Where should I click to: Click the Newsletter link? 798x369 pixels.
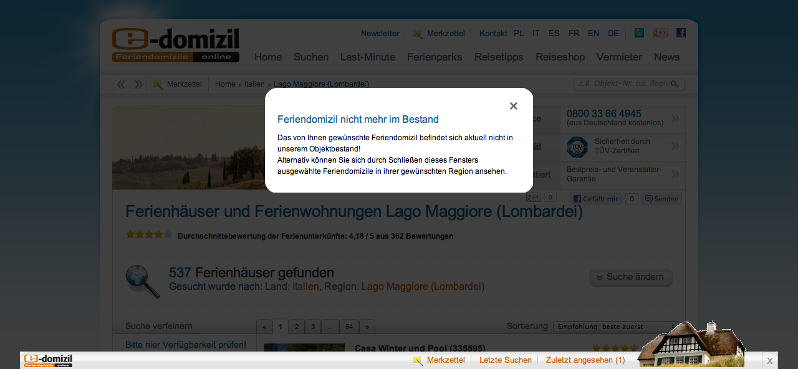[x=380, y=34]
